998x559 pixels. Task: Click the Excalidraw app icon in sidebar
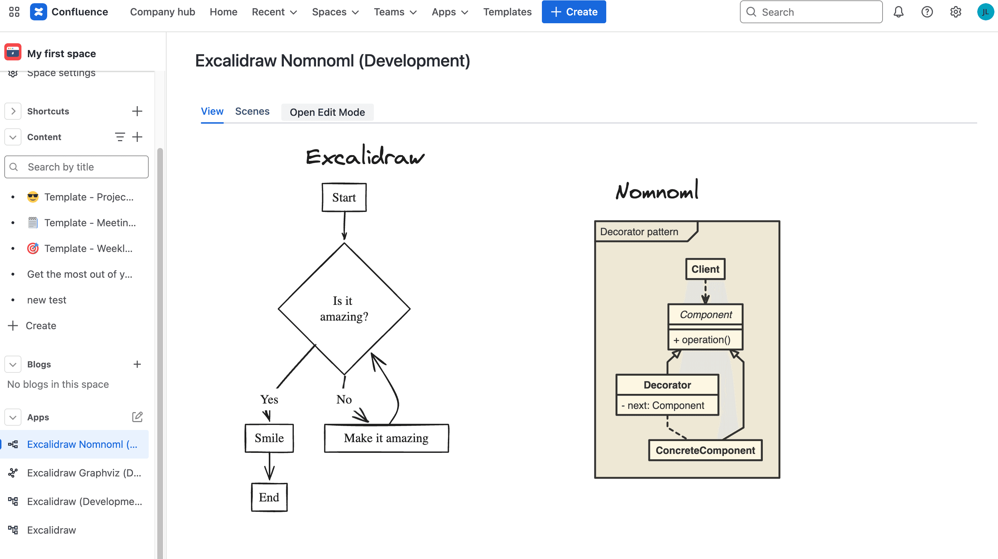(x=13, y=530)
